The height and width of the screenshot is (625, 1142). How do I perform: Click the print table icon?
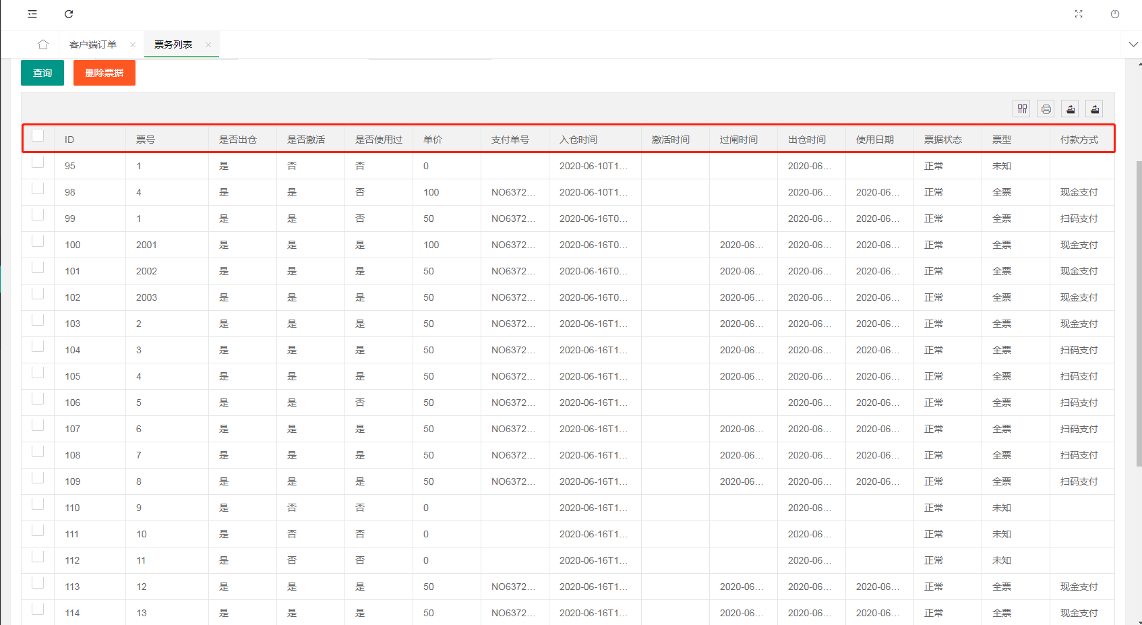pos(1046,109)
